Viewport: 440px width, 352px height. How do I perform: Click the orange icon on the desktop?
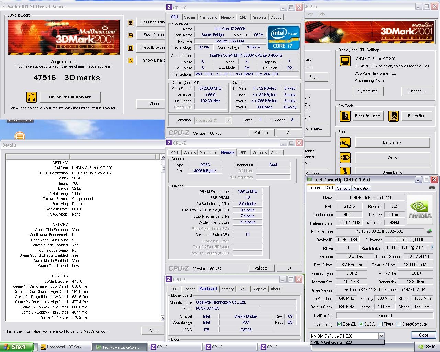[20, 136]
